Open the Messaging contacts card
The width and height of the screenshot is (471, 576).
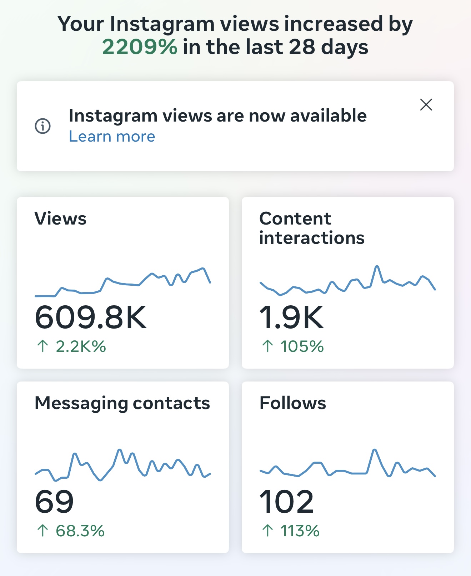coord(123,467)
